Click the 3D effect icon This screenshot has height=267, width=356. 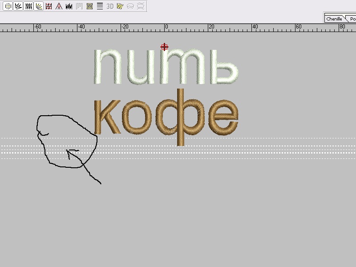[x=110, y=6]
